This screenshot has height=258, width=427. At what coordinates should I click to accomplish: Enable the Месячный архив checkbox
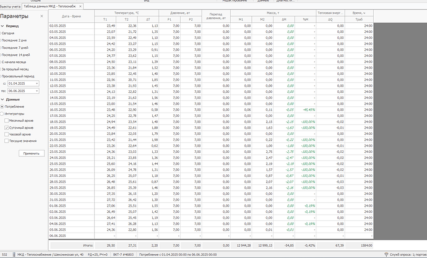coord(7,121)
